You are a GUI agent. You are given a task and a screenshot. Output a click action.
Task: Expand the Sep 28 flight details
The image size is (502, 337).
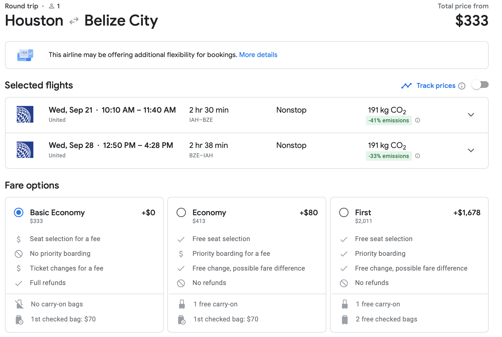point(471,150)
